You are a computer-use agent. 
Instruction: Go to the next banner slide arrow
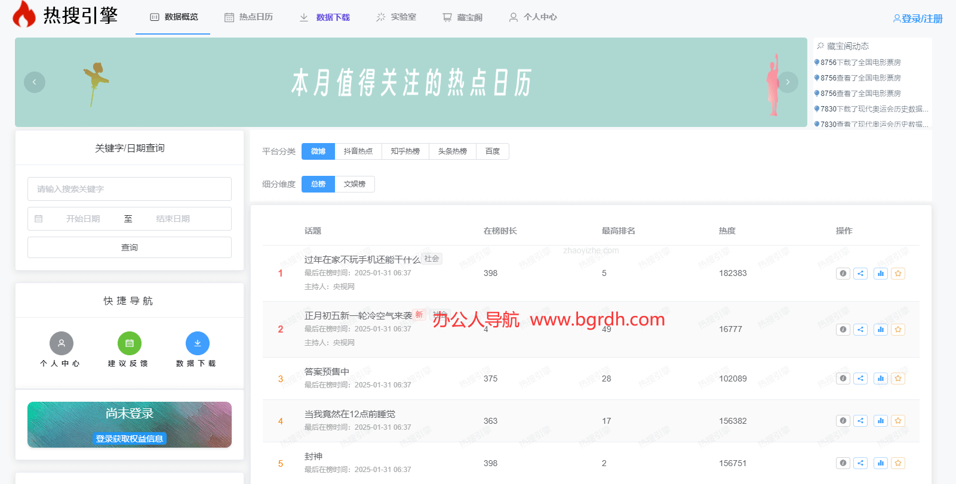[x=788, y=82]
